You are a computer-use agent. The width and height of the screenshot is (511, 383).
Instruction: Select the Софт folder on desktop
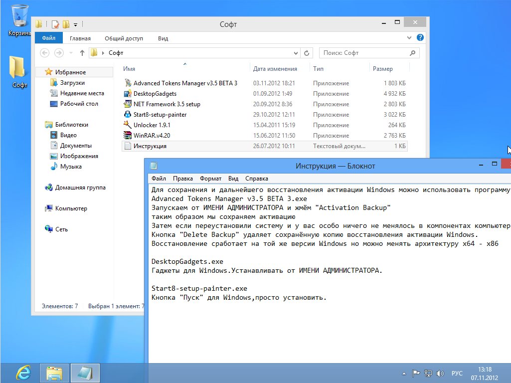click(x=19, y=72)
